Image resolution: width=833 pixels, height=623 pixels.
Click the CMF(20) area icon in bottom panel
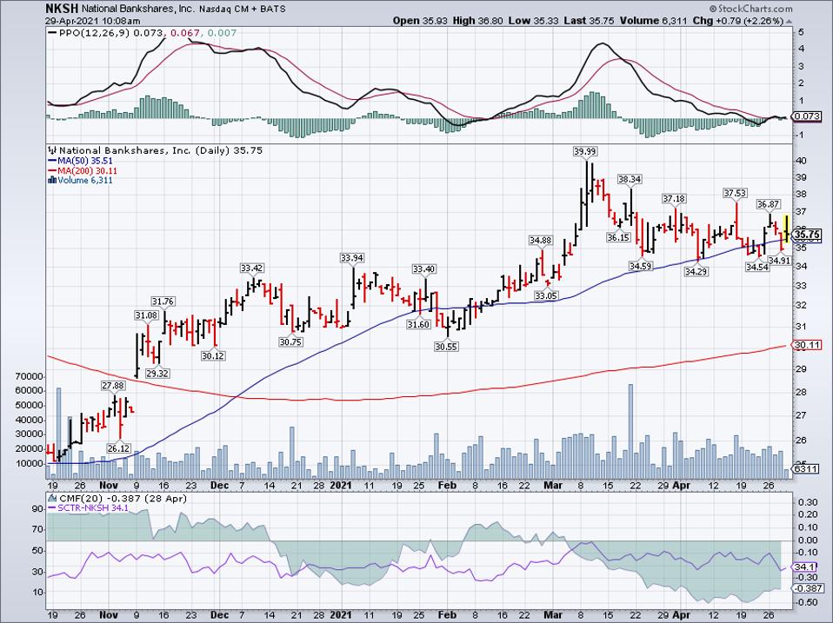(52, 499)
